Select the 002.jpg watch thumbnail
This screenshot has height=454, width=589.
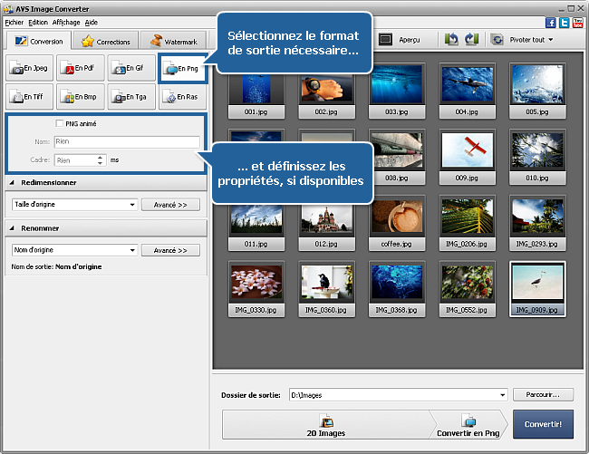tap(326, 96)
